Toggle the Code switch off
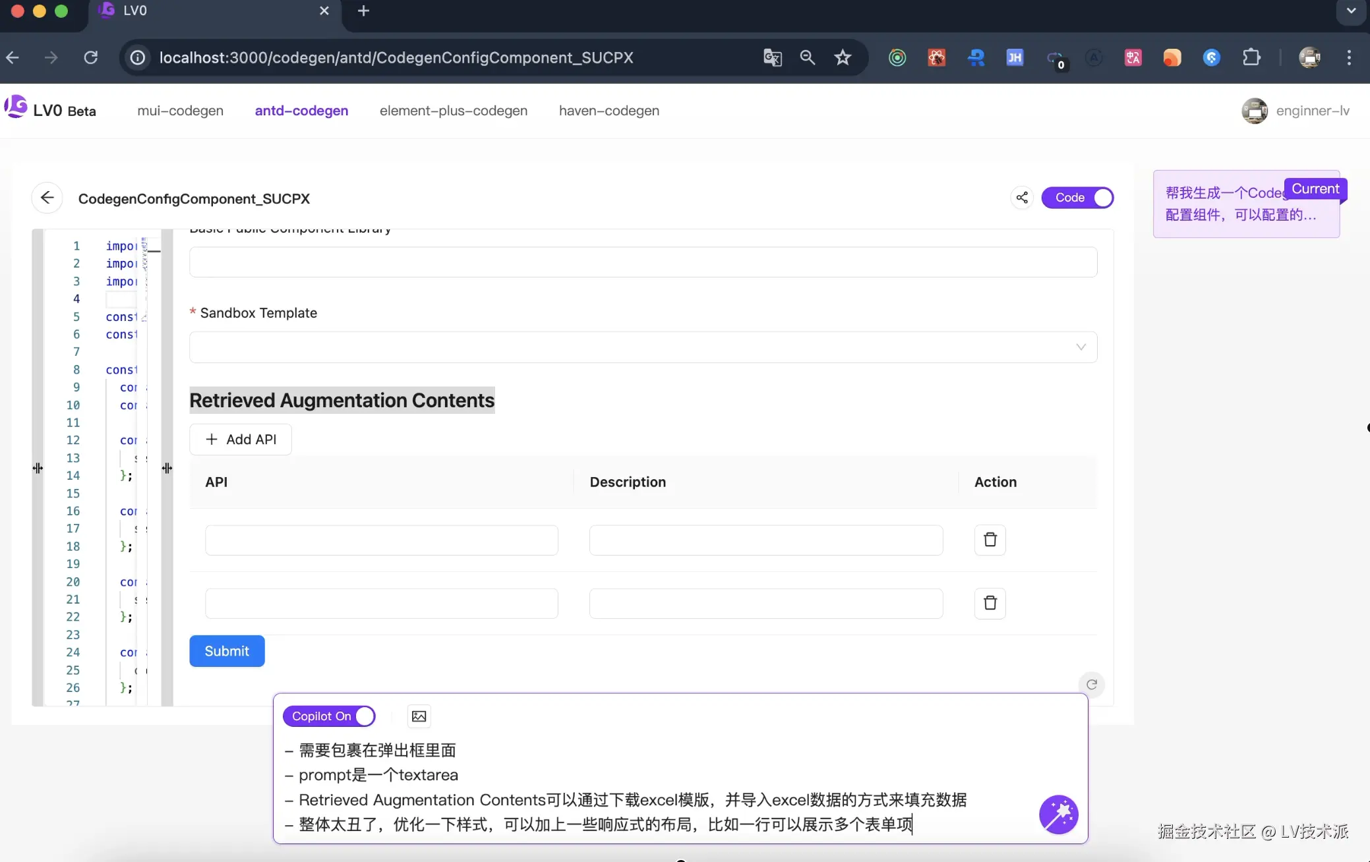Image resolution: width=1370 pixels, height=862 pixels. pyautogui.click(x=1077, y=198)
